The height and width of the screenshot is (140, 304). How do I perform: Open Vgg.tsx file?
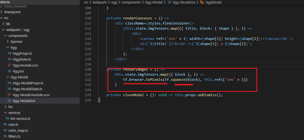(18, 71)
